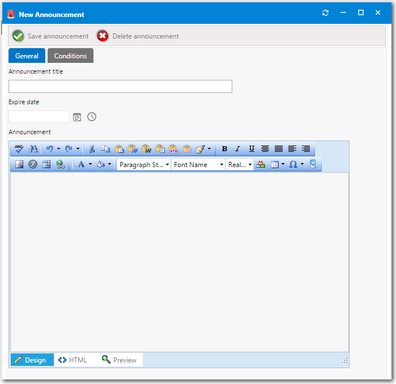Open the Image Manager icon

click(x=19, y=165)
